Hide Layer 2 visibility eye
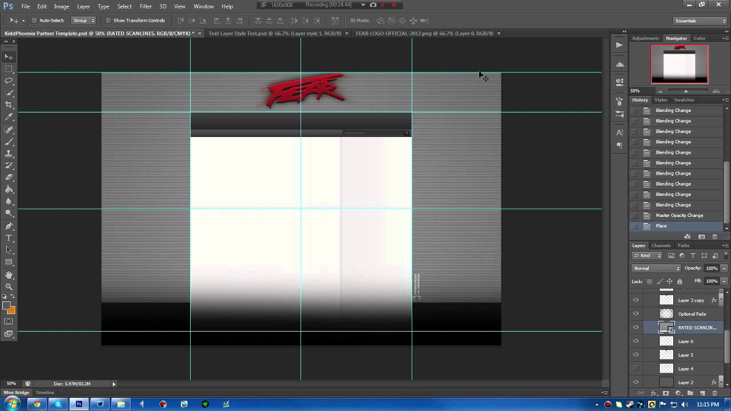This screenshot has height=411, width=731. pos(636,382)
